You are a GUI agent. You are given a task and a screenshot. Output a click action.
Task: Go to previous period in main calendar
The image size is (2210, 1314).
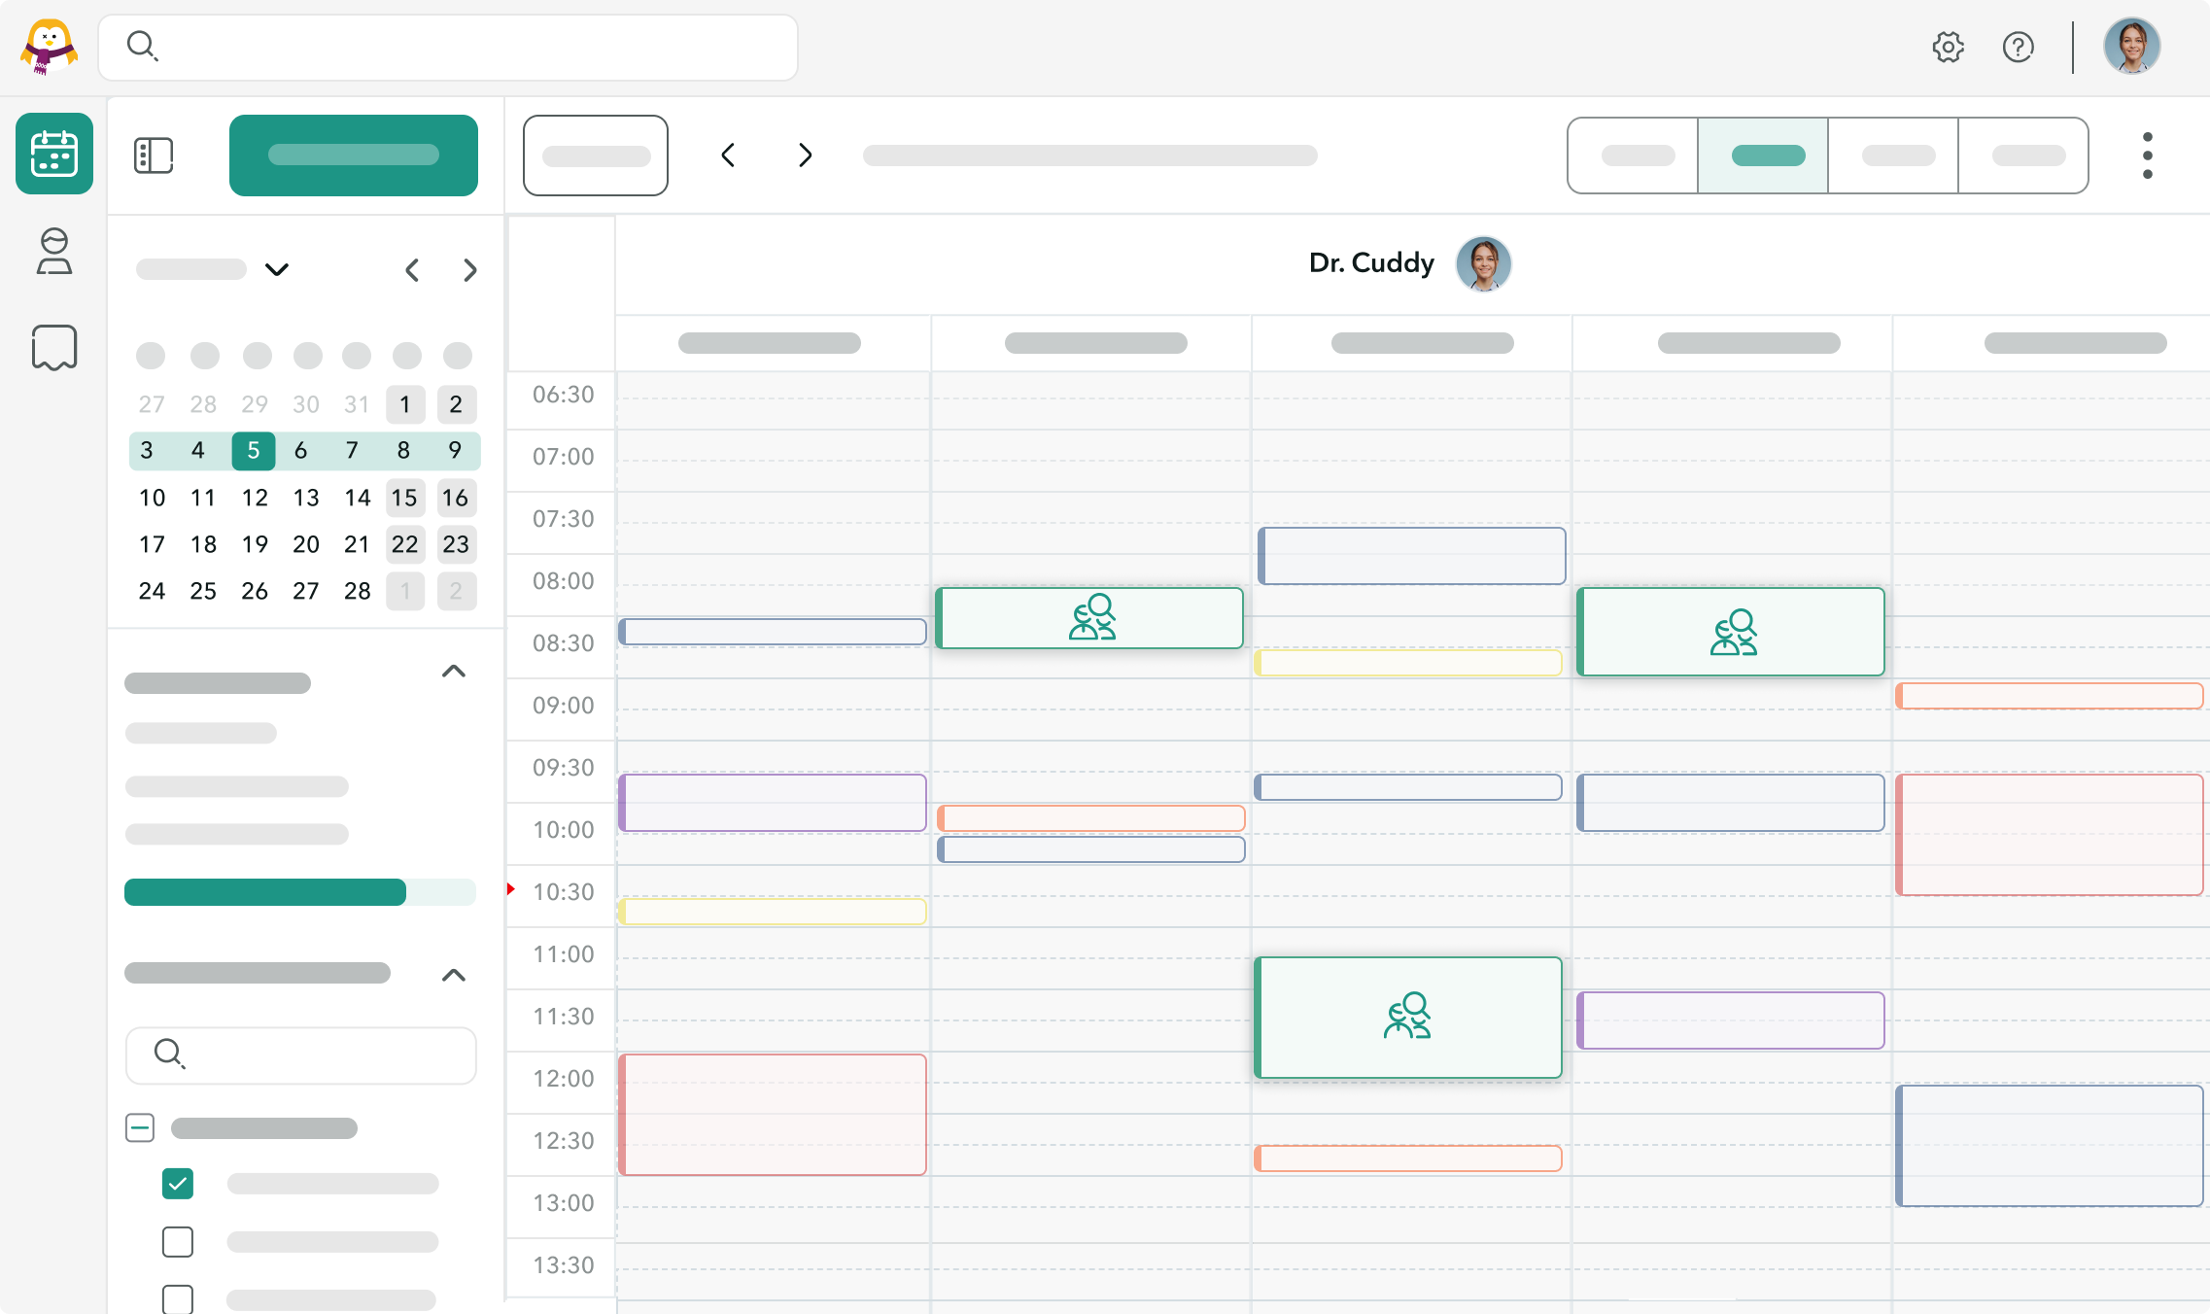tap(728, 156)
